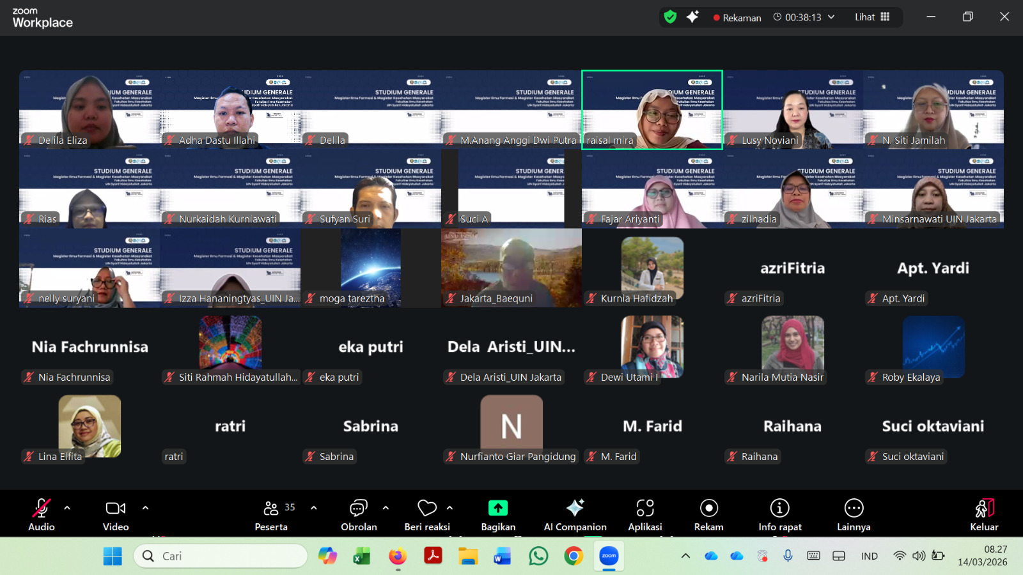Unmute the Audio microphone
Viewport: 1023px width, 575px height.
click(x=42, y=509)
